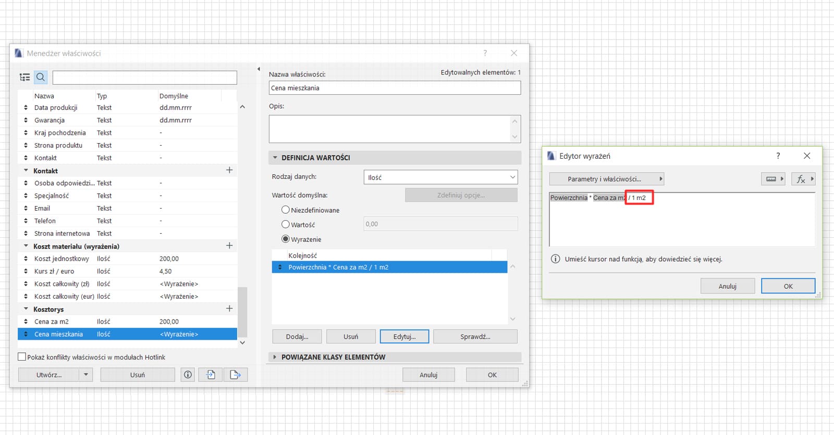
Task: Select the Gwarancja property row
Action: click(x=127, y=120)
